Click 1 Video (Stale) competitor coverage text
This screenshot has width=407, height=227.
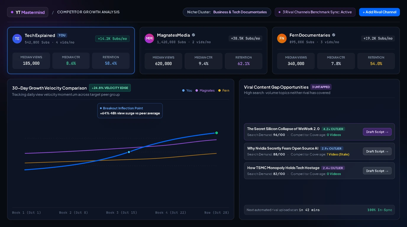[338, 154]
